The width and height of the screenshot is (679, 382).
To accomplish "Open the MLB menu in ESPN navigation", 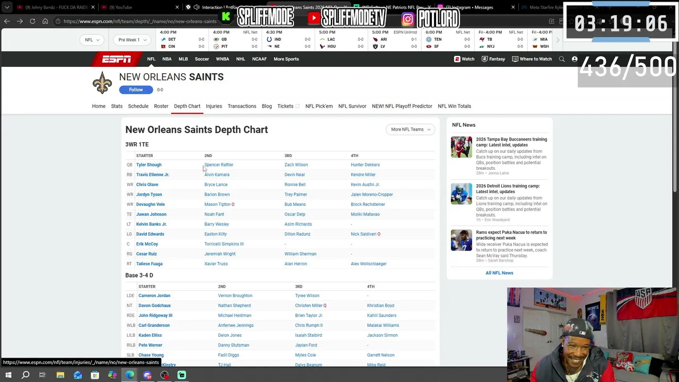I will 183,59.
